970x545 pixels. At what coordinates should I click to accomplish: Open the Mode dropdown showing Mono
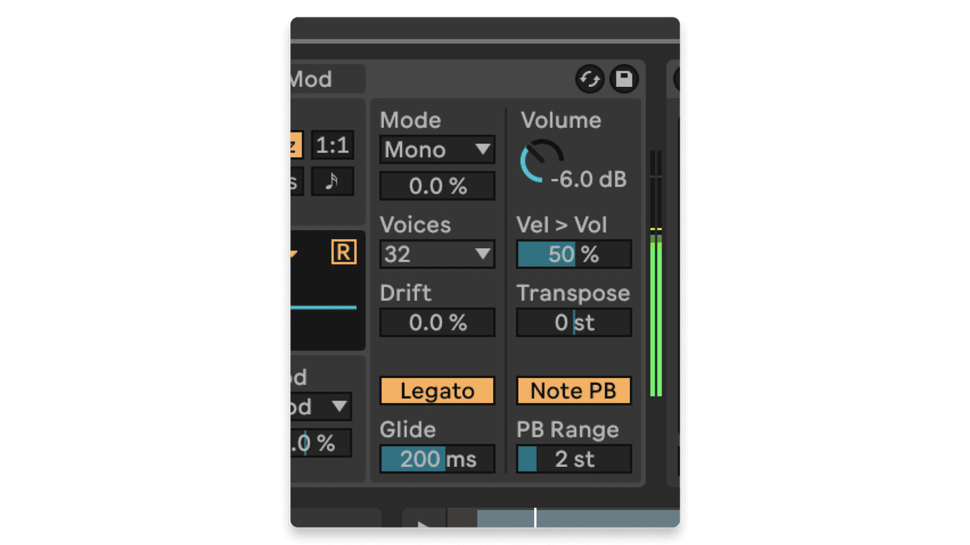click(437, 149)
